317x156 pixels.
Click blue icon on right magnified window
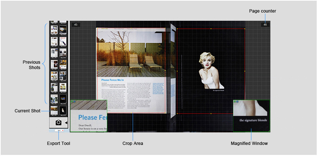point(237,102)
